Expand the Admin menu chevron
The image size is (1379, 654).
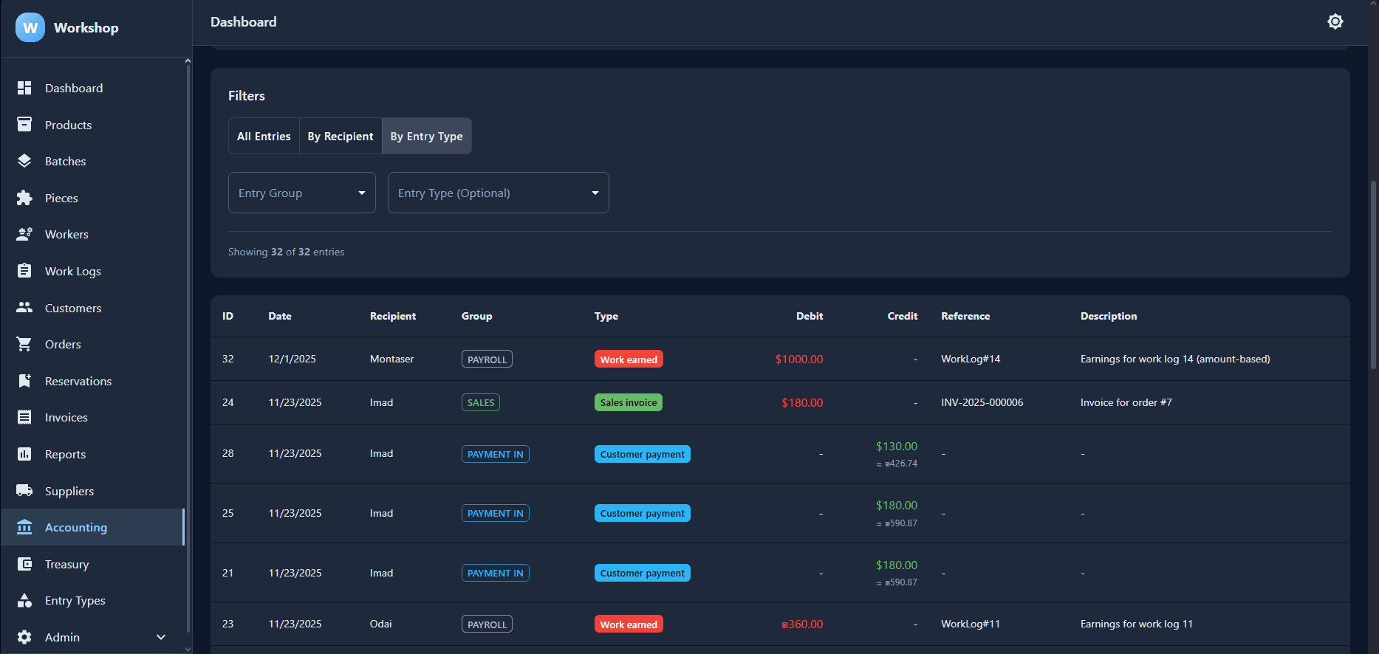tap(161, 637)
